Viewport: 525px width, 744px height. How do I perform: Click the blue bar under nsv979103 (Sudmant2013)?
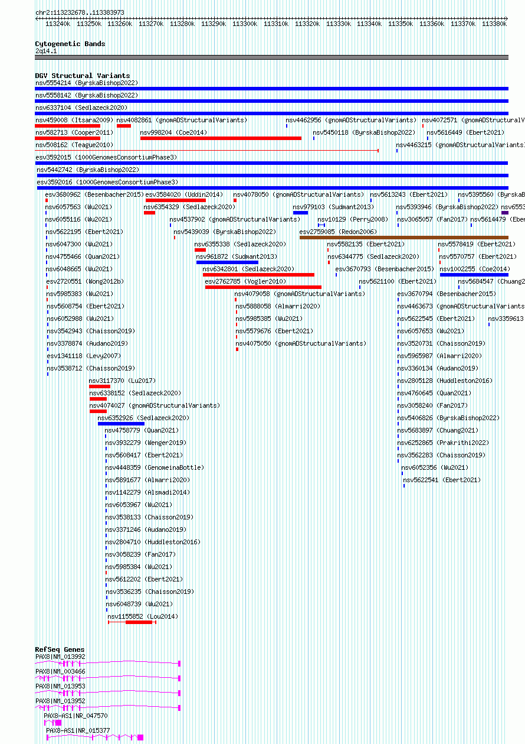[300, 213]
